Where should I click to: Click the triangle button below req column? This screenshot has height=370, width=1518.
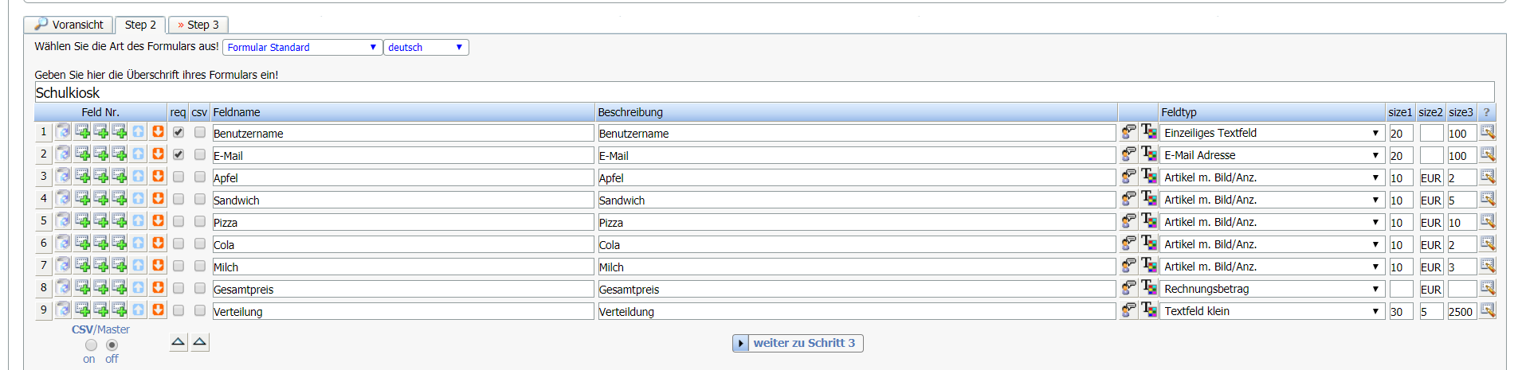[x=178, y=342]
